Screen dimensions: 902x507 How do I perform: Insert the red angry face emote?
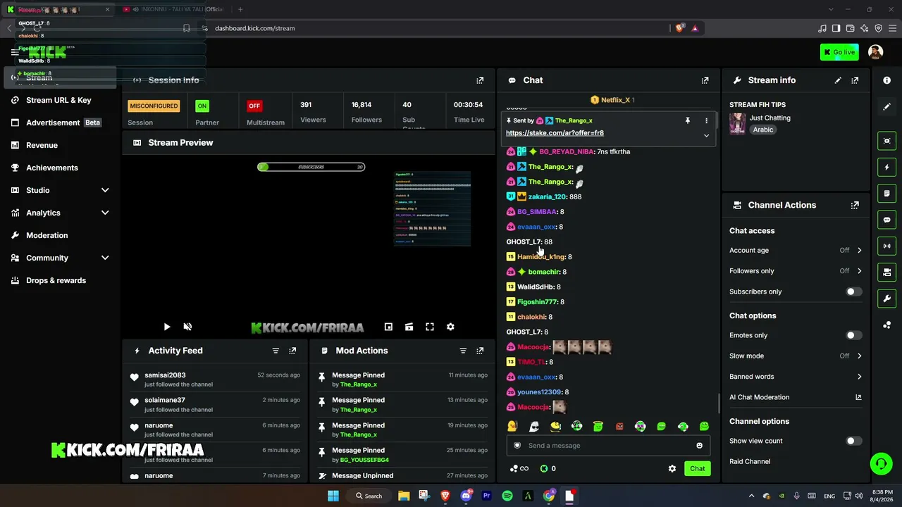[619, 426]
